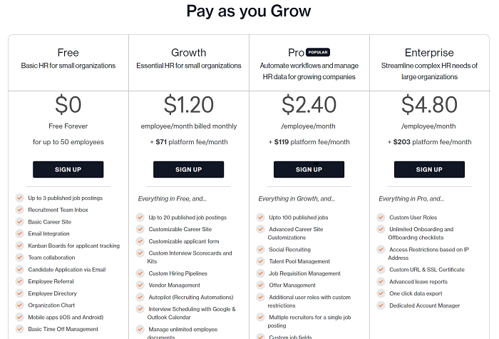The width and height of the screenshot is (499, 339).
Task: Click One click data export feature text
Action: coord(416,293)
